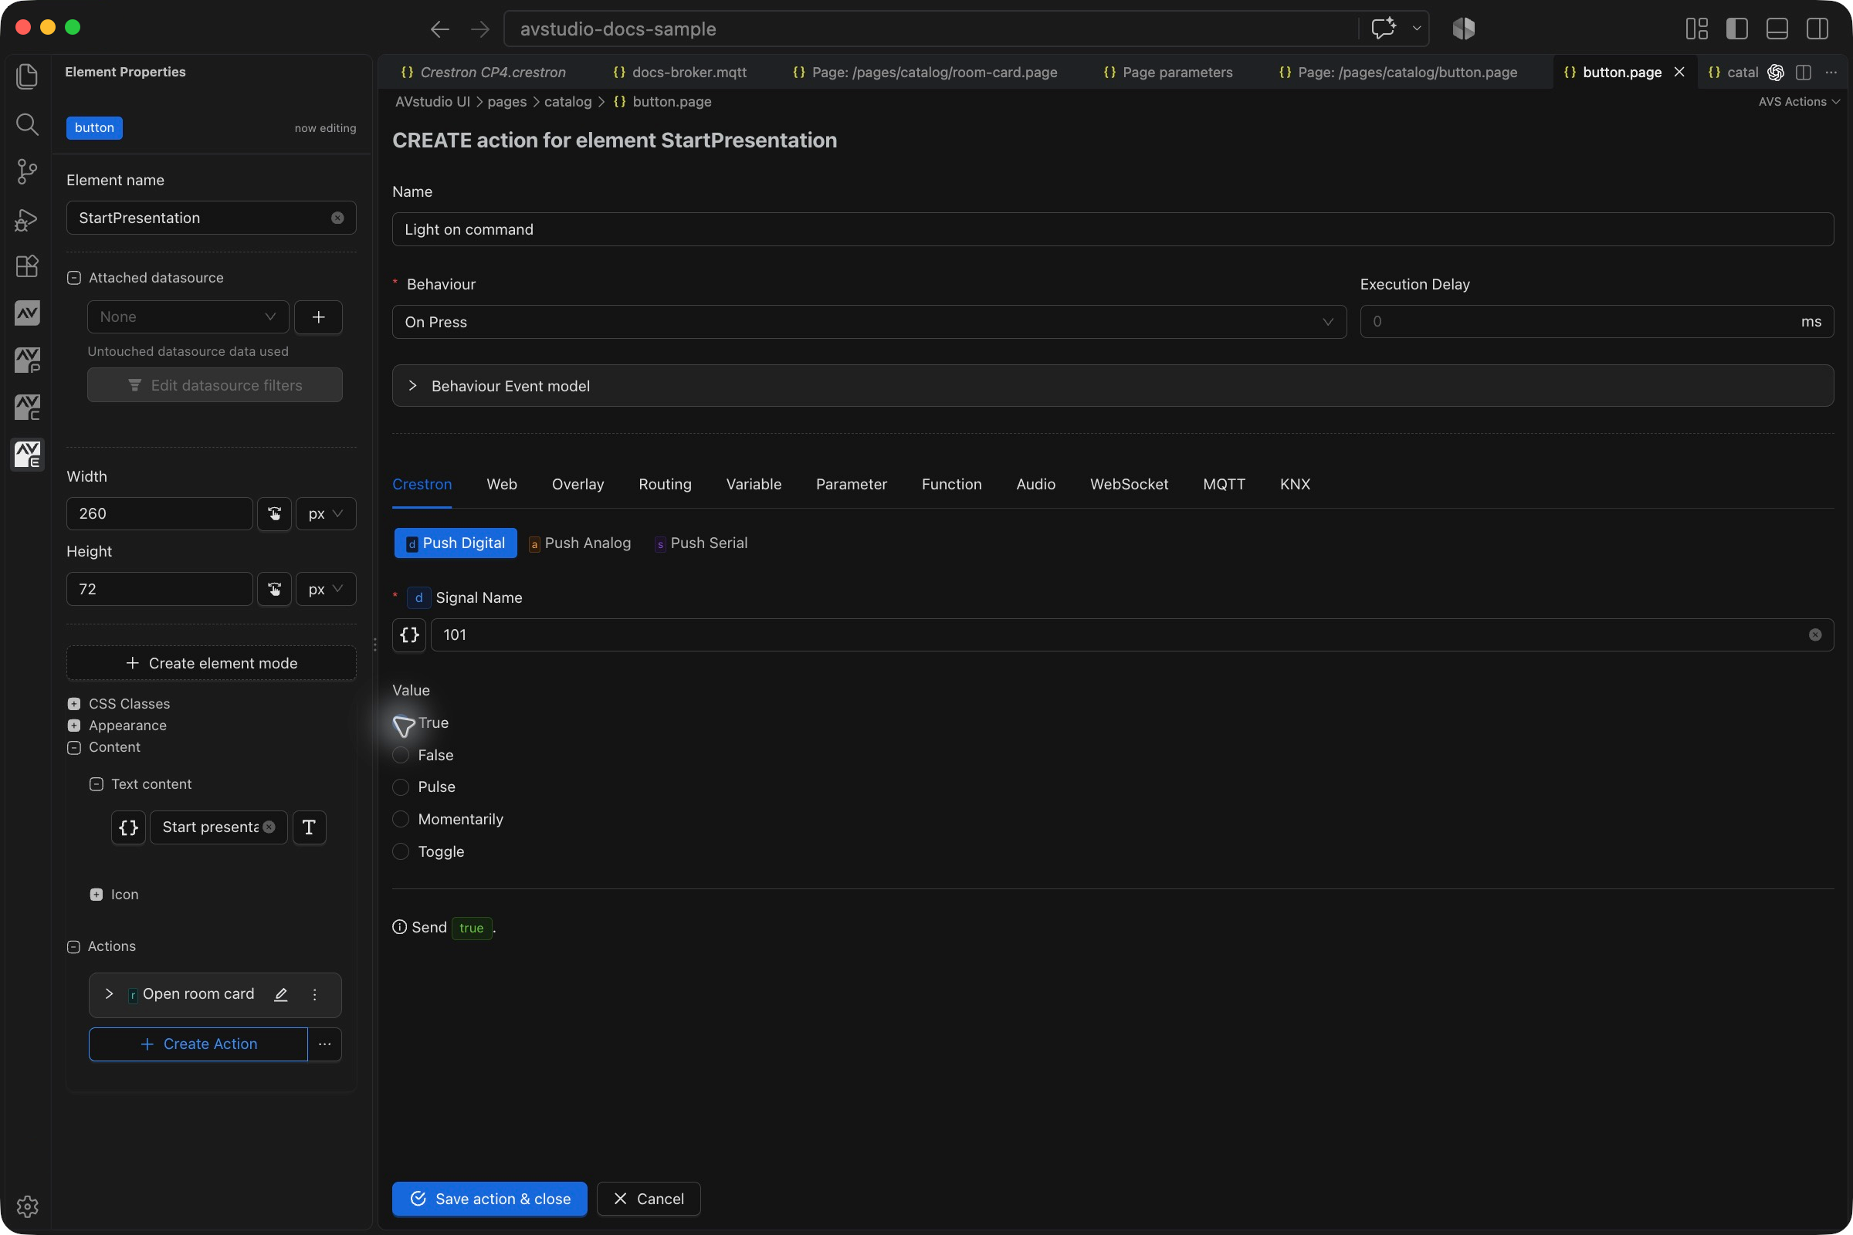
Task: Open the text style T icon
Action: click(x=309, y=827)
